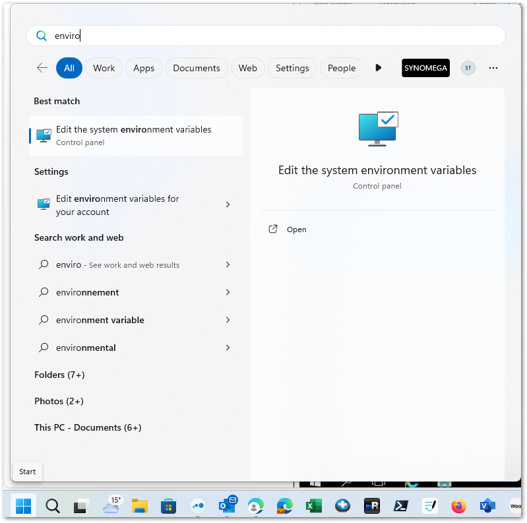Expand Edit environment variables for your account

[x=228, y=204]
